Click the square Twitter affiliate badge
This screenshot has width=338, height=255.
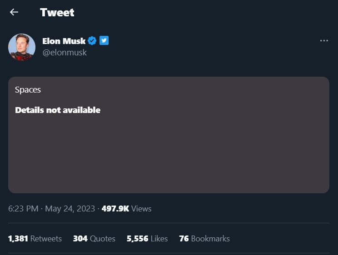[104, 40]
